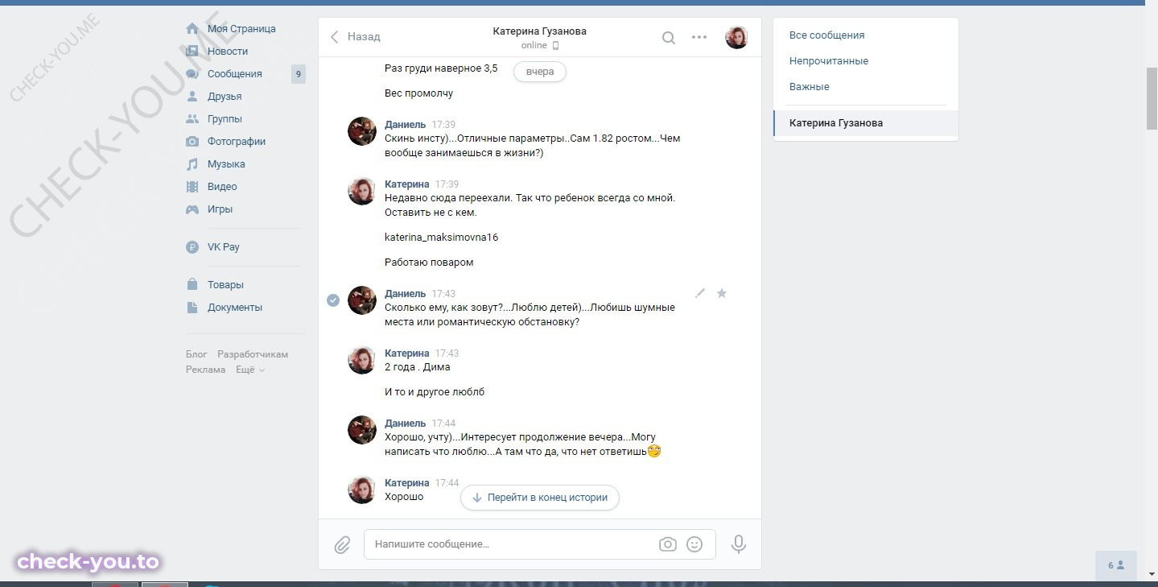
Task: Click Сообщения unread counter badge 9
Action: 299,74
